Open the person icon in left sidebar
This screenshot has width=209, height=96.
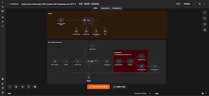[x=3, y=22]
